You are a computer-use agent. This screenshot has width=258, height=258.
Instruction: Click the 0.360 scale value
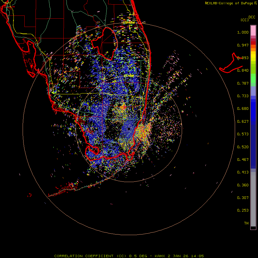(243, 185)
